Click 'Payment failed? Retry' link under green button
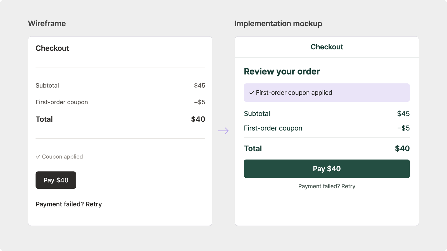 tap(327, 186)
